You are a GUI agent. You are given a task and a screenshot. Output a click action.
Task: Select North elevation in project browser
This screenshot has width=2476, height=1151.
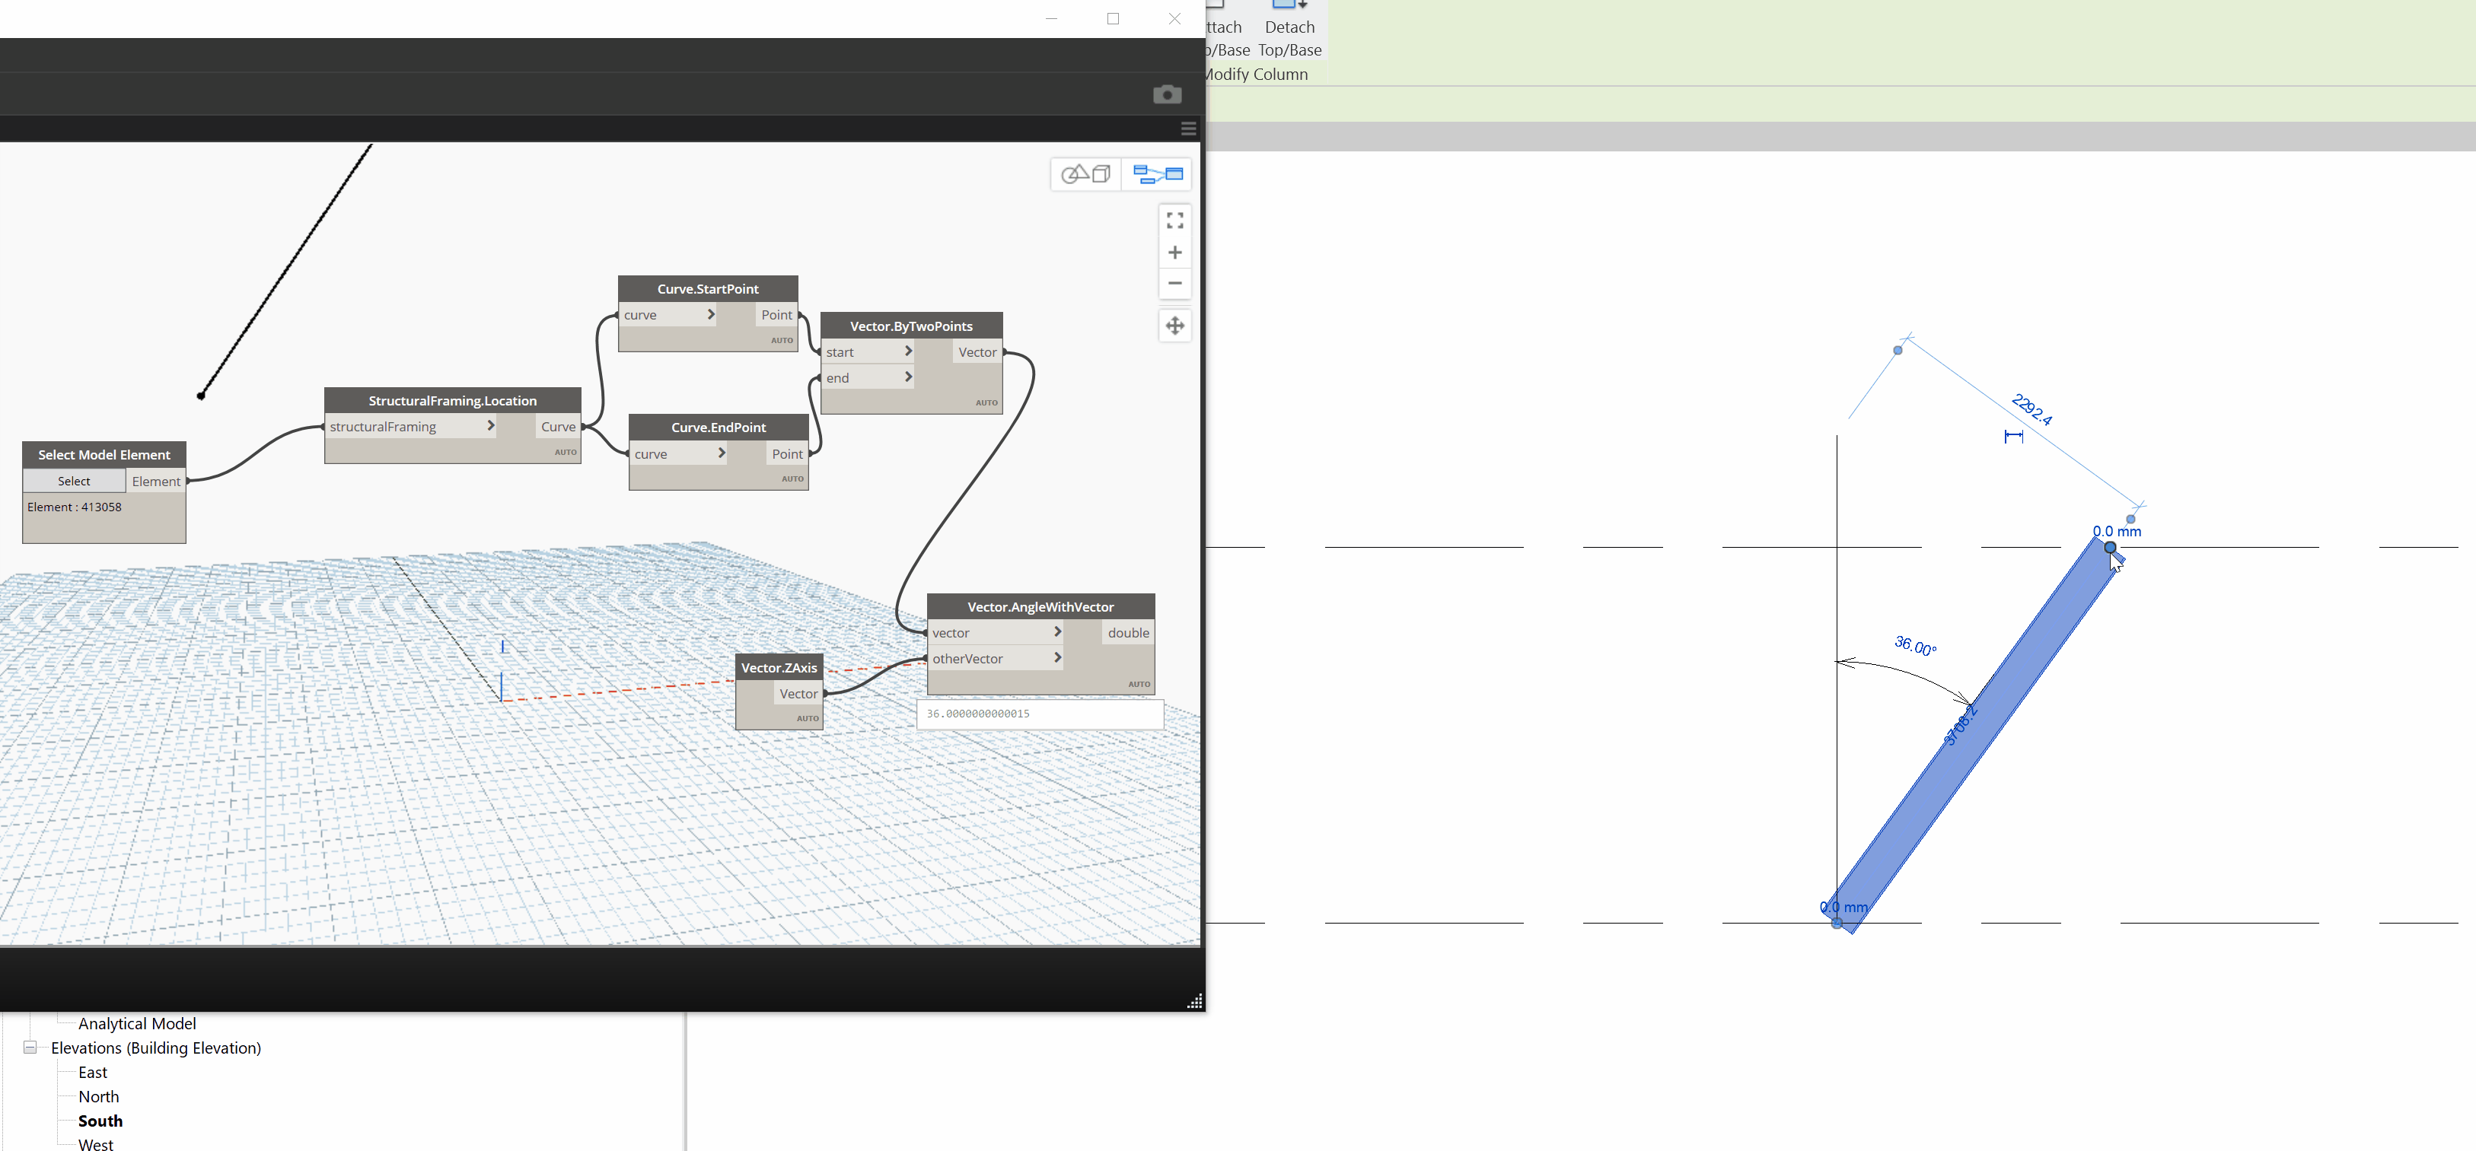coord(98,1096)
